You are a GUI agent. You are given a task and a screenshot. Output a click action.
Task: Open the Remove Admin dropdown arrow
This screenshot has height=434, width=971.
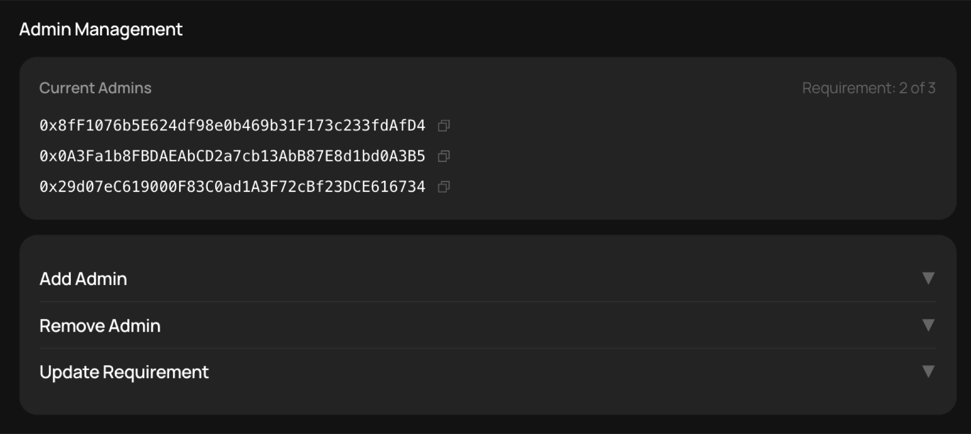pyautogui.click(x=928, y=325)
